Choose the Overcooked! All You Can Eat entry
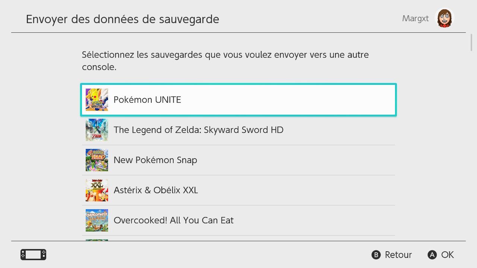The height and width of the screenshot is (268, 477). click(x=238, y=220)
